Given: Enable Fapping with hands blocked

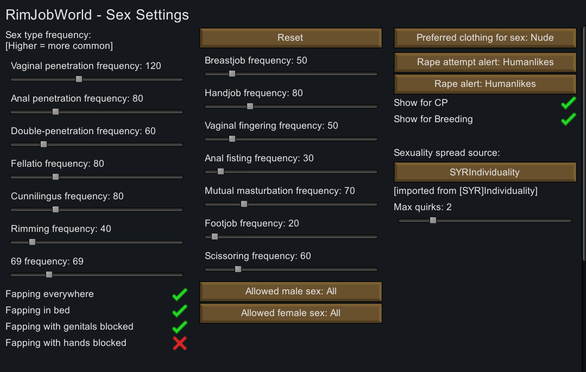Looking at the screenshot, I should pos(180,343).
